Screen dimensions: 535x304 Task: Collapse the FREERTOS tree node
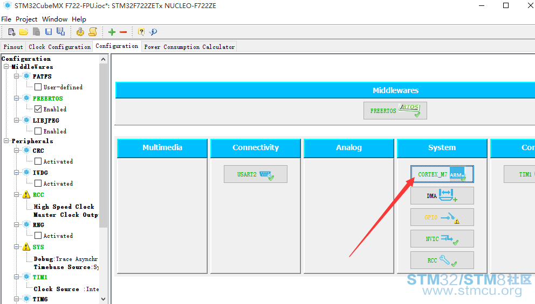(x=16, y=98)
